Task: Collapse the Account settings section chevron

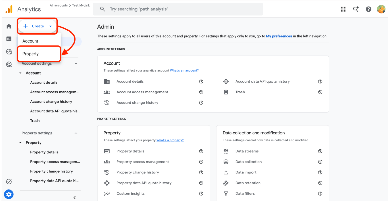Action: click(x=76, y=64)
